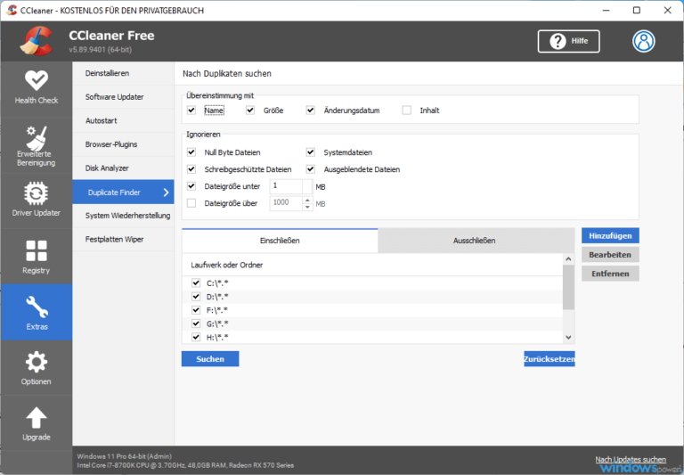Open Registry grid icon

tap(36, 250)
